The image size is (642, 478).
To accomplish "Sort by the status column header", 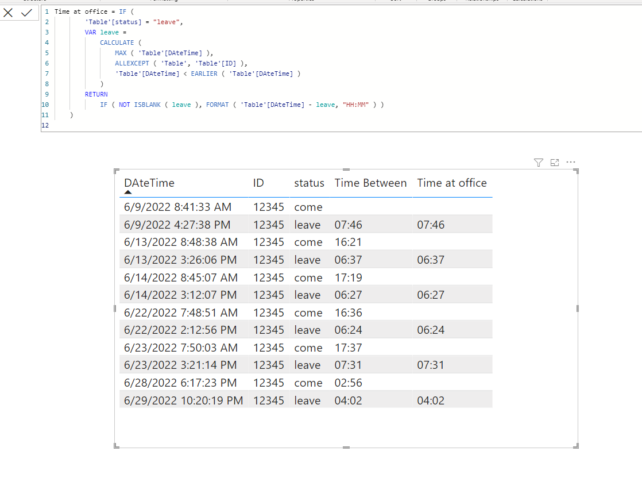I will tap(309, 183).
